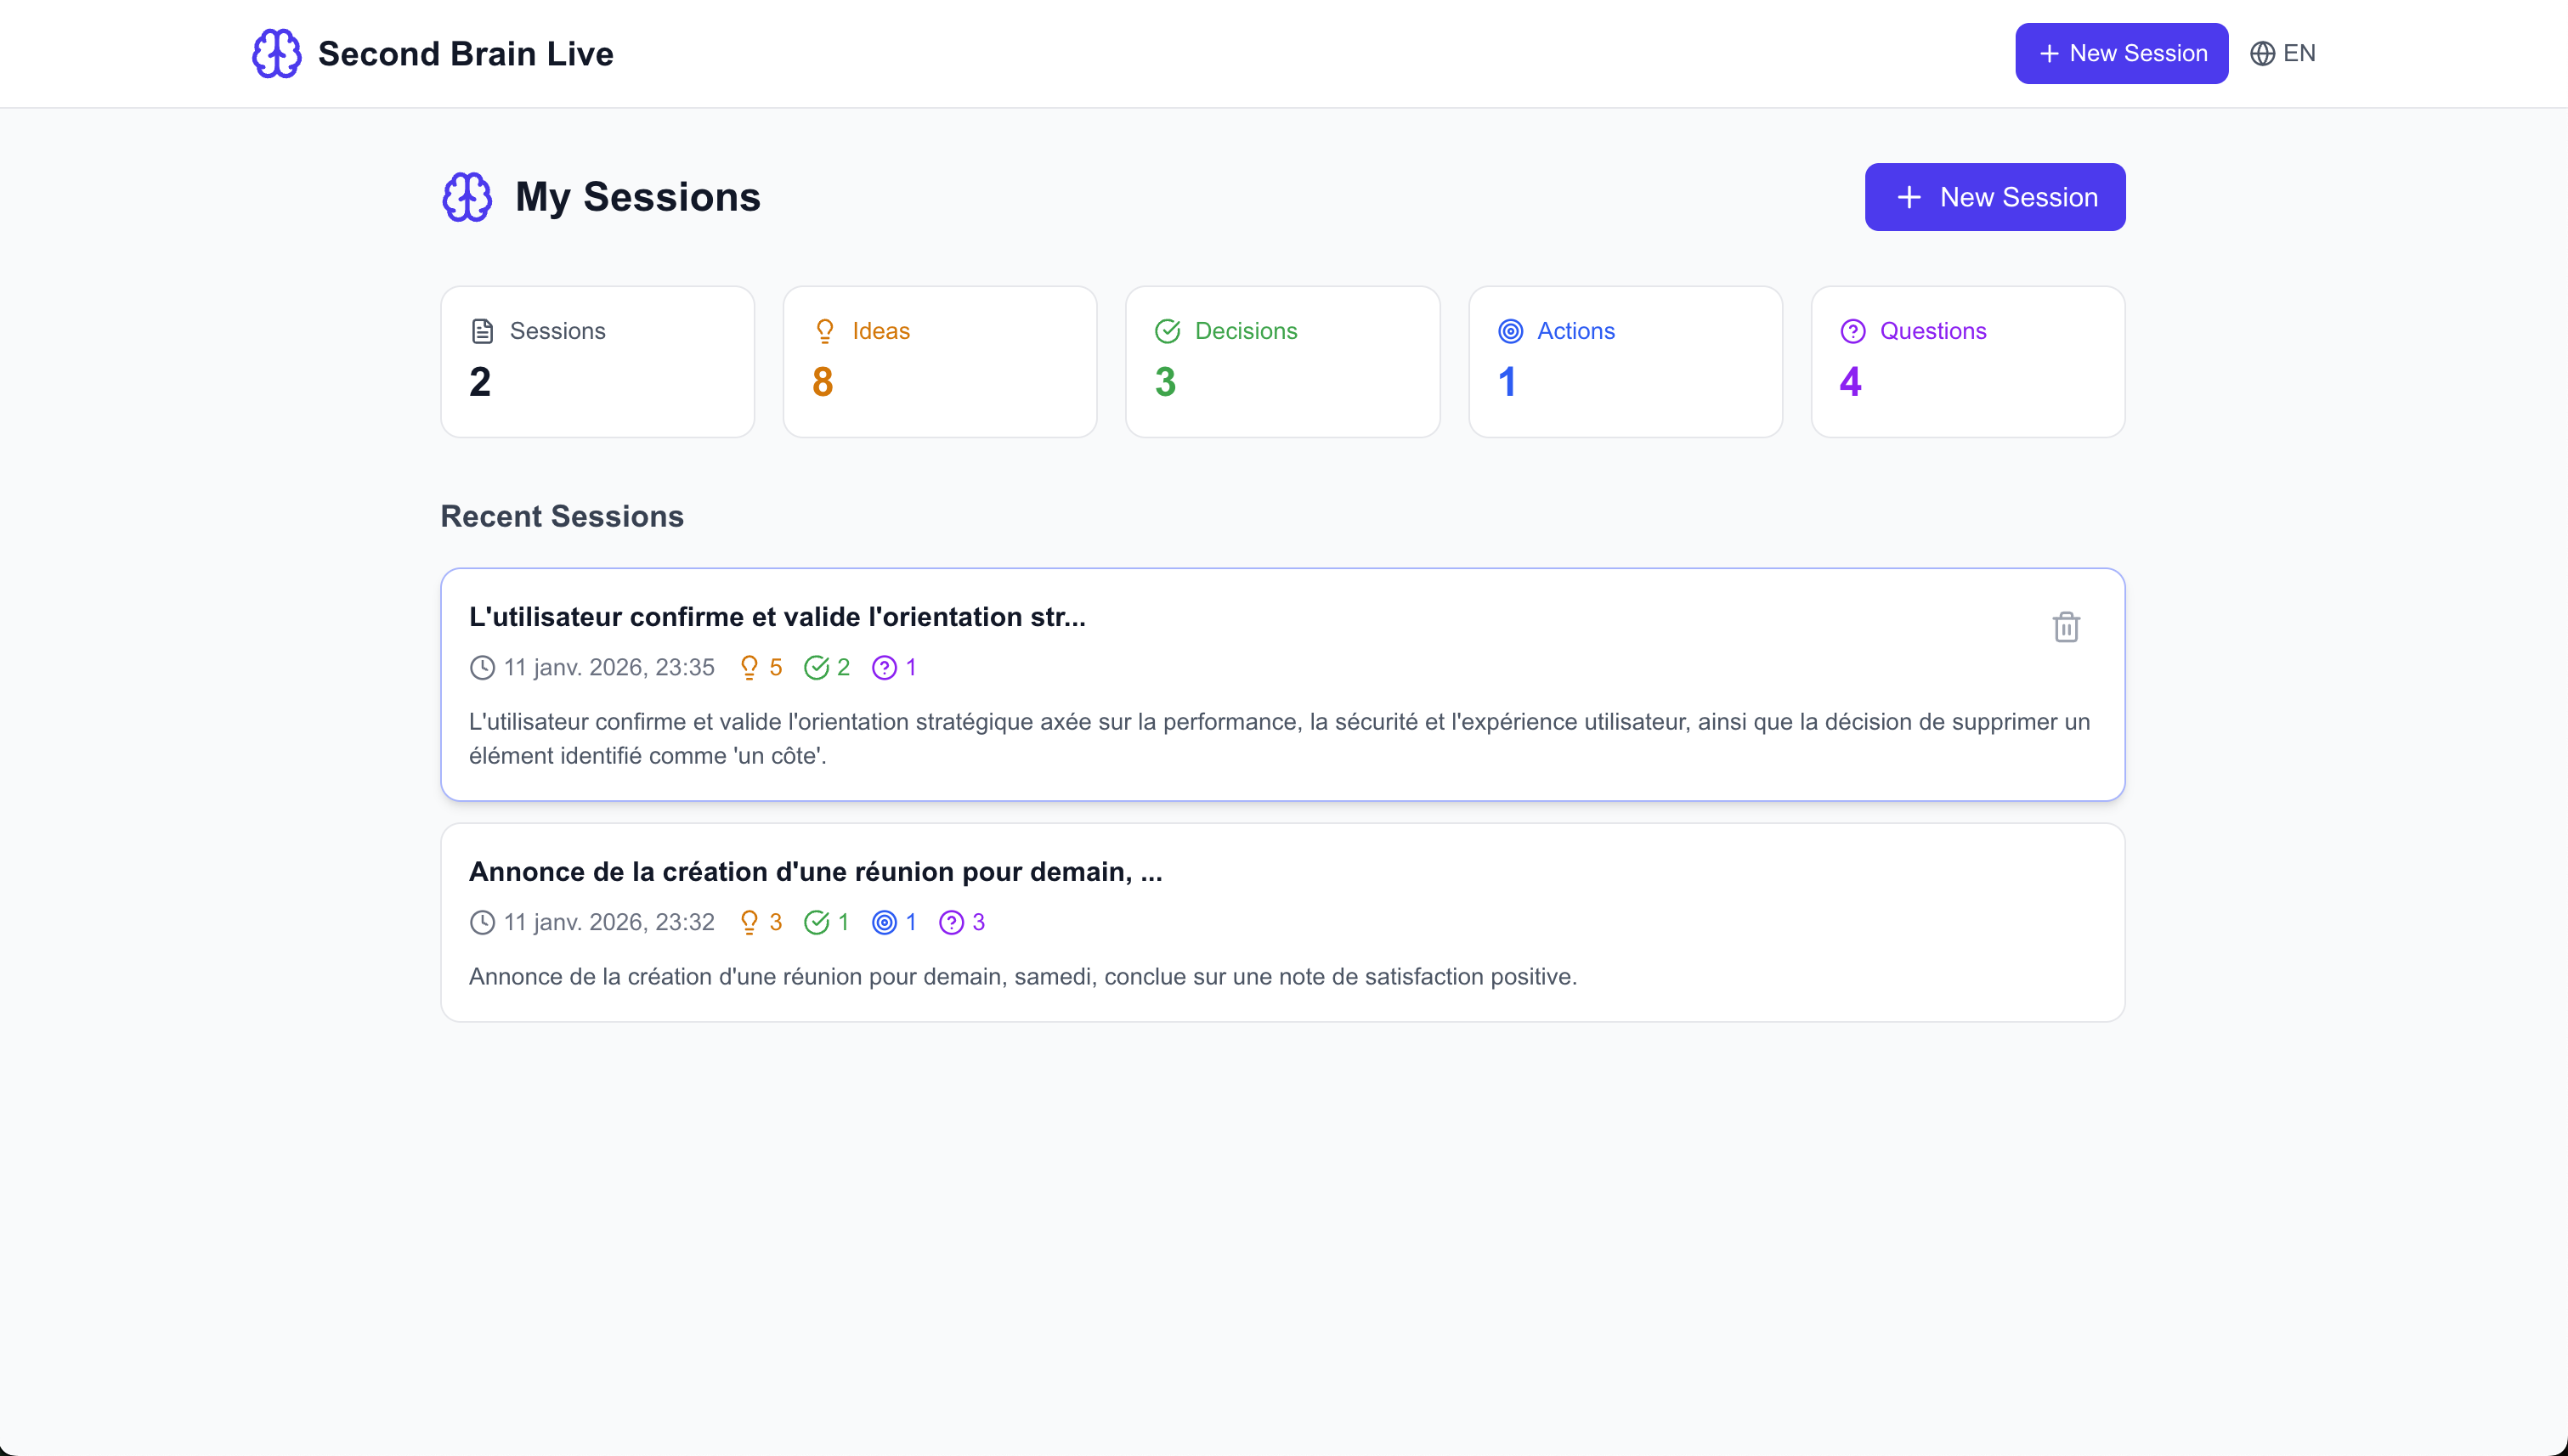Click the brain icon beside My Sessions

467,197
